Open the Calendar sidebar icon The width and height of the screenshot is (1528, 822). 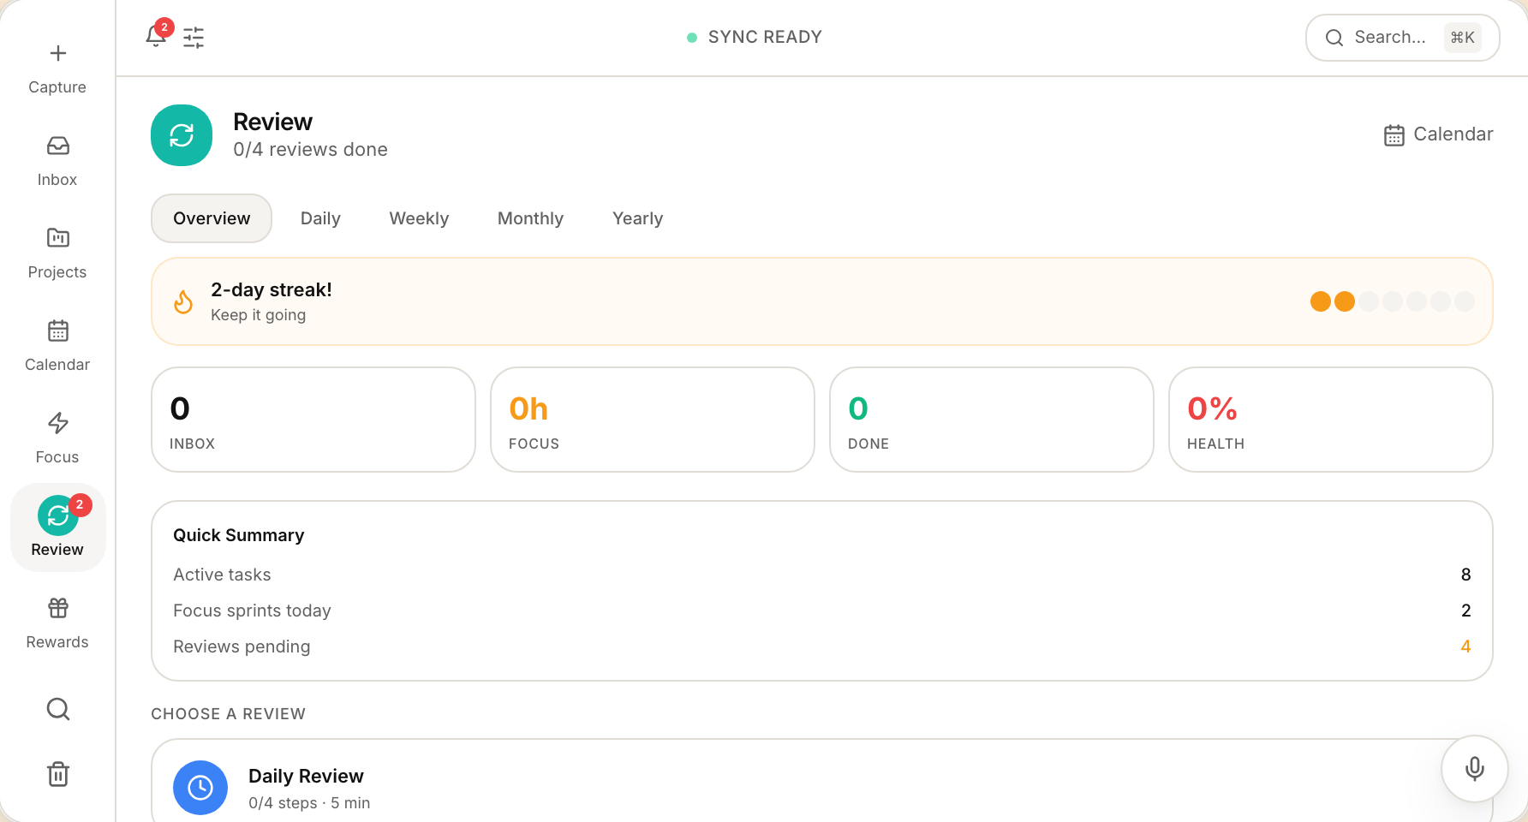[57, 331]
